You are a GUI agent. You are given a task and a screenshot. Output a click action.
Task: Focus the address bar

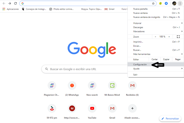[88, 3]
